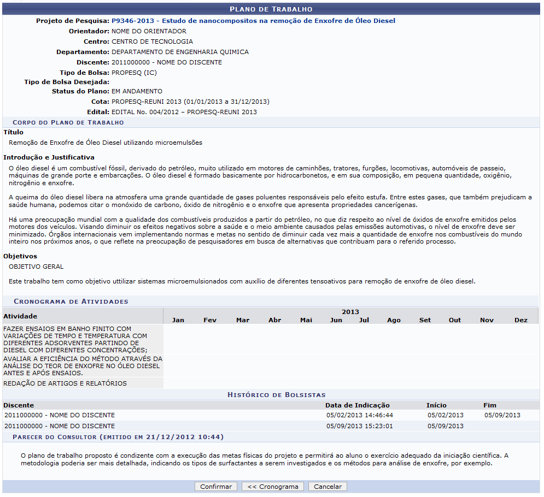The width and height of the screenshot is (544, 497).
Task: Select the Edital No. 004/2012 value text
Action: click(184, 112)
